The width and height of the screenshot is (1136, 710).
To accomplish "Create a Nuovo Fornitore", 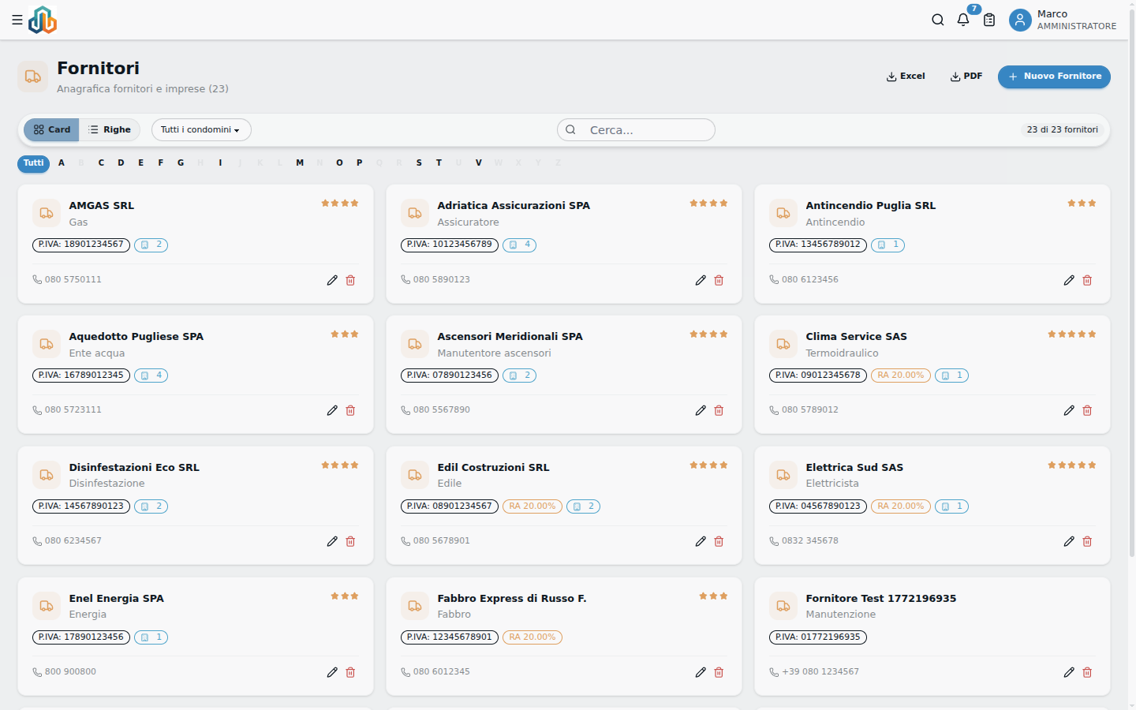I will (x=1054, y=77).
